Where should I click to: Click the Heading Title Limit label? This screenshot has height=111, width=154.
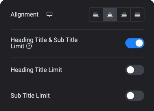click(36, 70)
